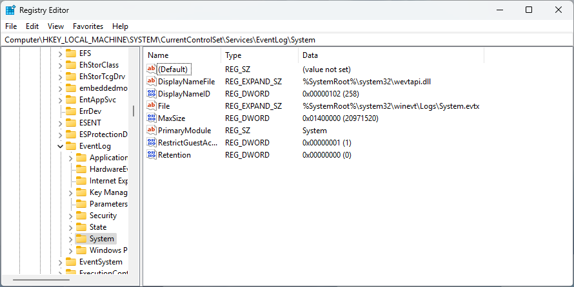Viewport: 574px width, 287px height.
Task: Expand the EFS key
Action: 61,54
